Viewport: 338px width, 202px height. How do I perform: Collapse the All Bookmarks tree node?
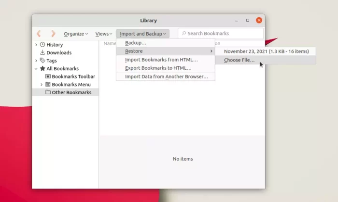(x=36, y=69)
